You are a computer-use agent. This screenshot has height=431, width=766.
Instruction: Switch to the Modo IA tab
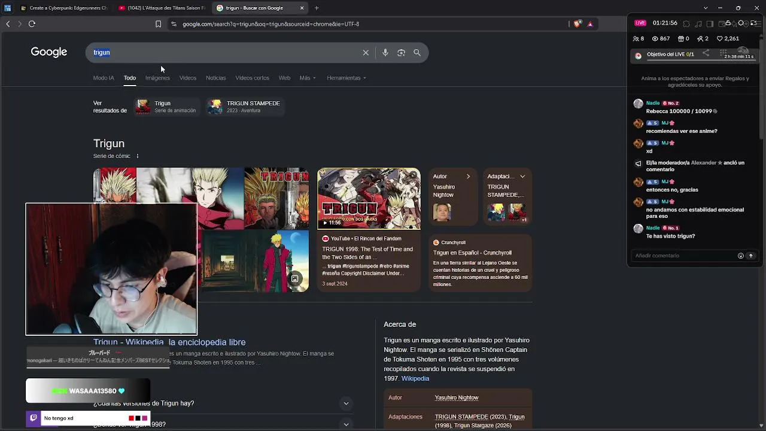104,78
